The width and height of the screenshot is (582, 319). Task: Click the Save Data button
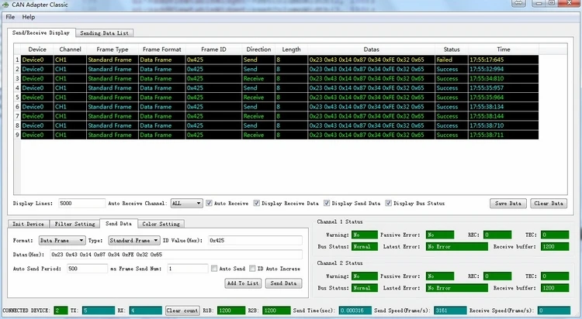pos(508,203)
